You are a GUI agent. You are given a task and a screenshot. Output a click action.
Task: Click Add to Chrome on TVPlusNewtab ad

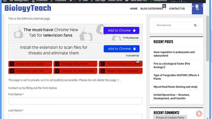tap(122, 30)
